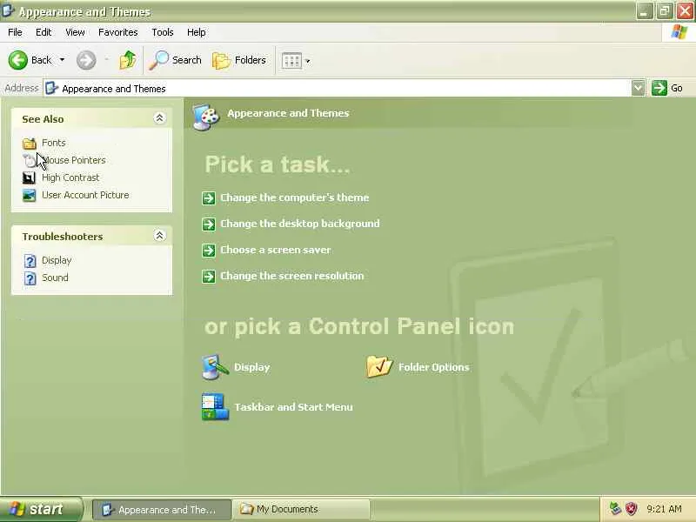Image resolution: width=696 pixels, height=522 pixels.
Task: Click the Display control panel icon
Action: 215,367
